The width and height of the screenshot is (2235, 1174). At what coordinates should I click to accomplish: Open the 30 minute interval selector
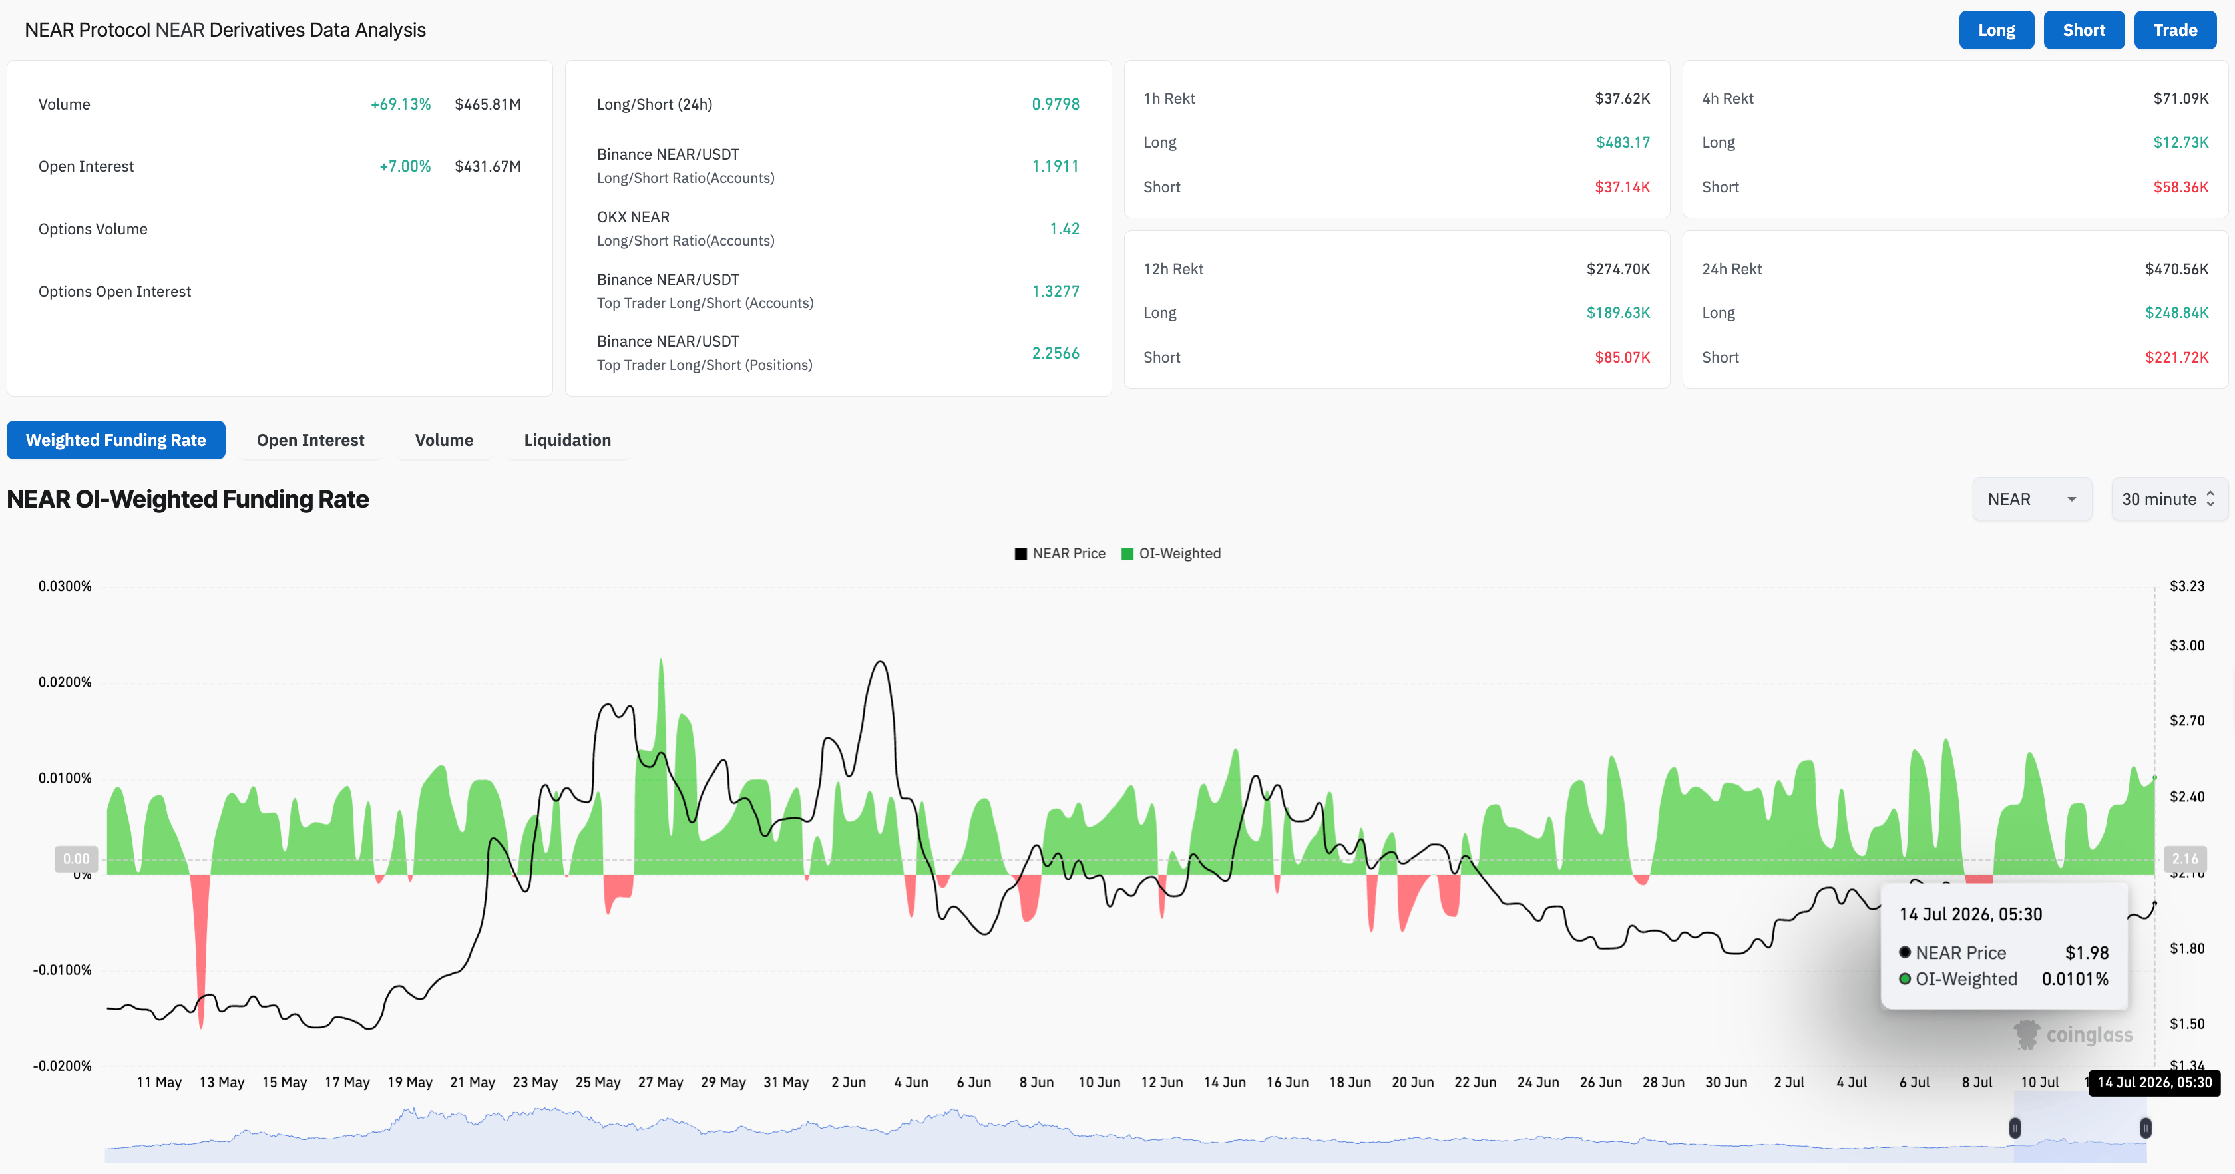tap(2169, 499)
